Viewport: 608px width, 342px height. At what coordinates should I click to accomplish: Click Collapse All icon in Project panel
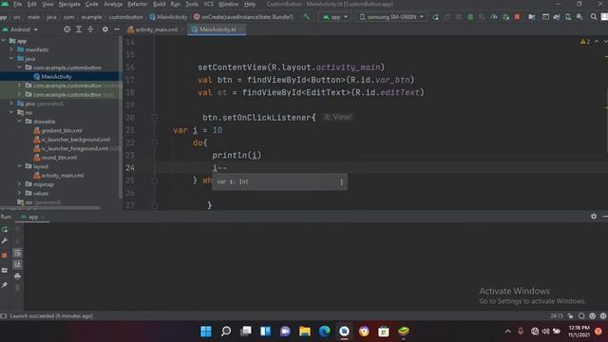pyautogui.click(x=90, y=29)
